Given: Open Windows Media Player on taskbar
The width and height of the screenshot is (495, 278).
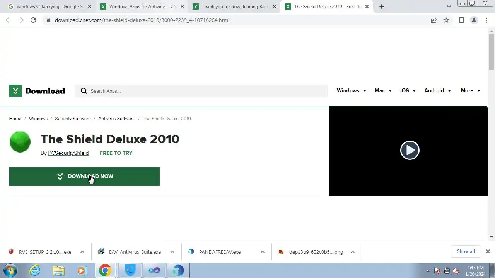Looking at the screenshot, I should pos(82,270).
